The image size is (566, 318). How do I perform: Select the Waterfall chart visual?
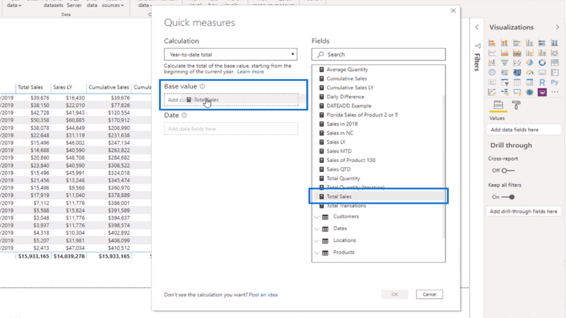click(x=492, y=63)
